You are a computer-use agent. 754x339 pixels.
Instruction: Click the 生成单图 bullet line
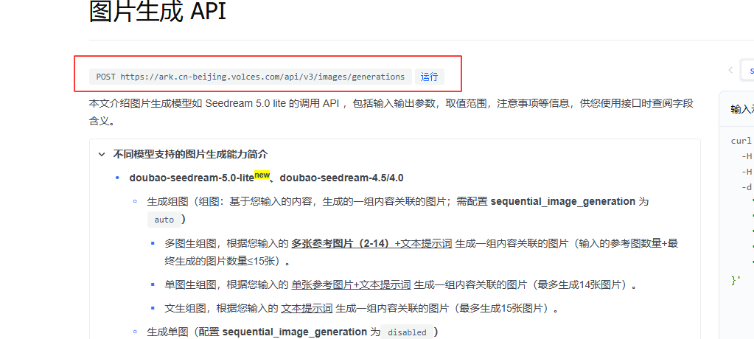(x=293, y=332)
